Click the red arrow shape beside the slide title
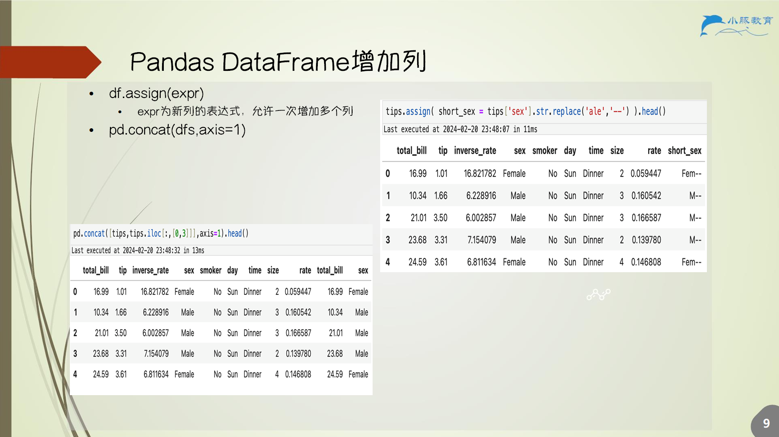Viewport: 779px width, 437px height. [50, 62]
